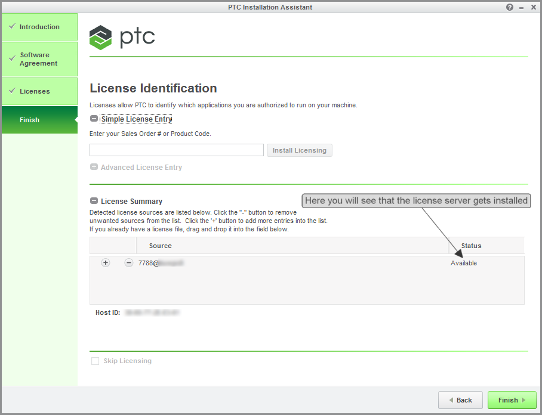542x415 pixels.
Task: Toggle the Skip Licensing checkbox
Action: pos(95,361)
